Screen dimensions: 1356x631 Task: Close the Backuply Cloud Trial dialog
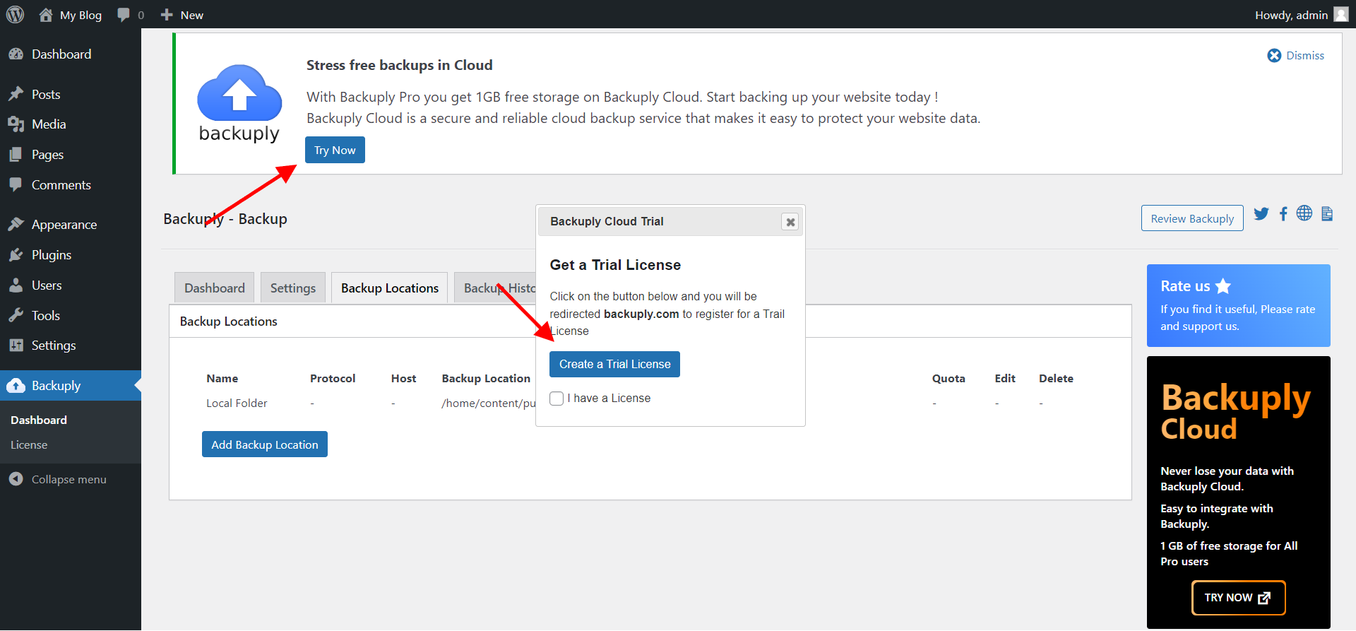pos(790,222)
